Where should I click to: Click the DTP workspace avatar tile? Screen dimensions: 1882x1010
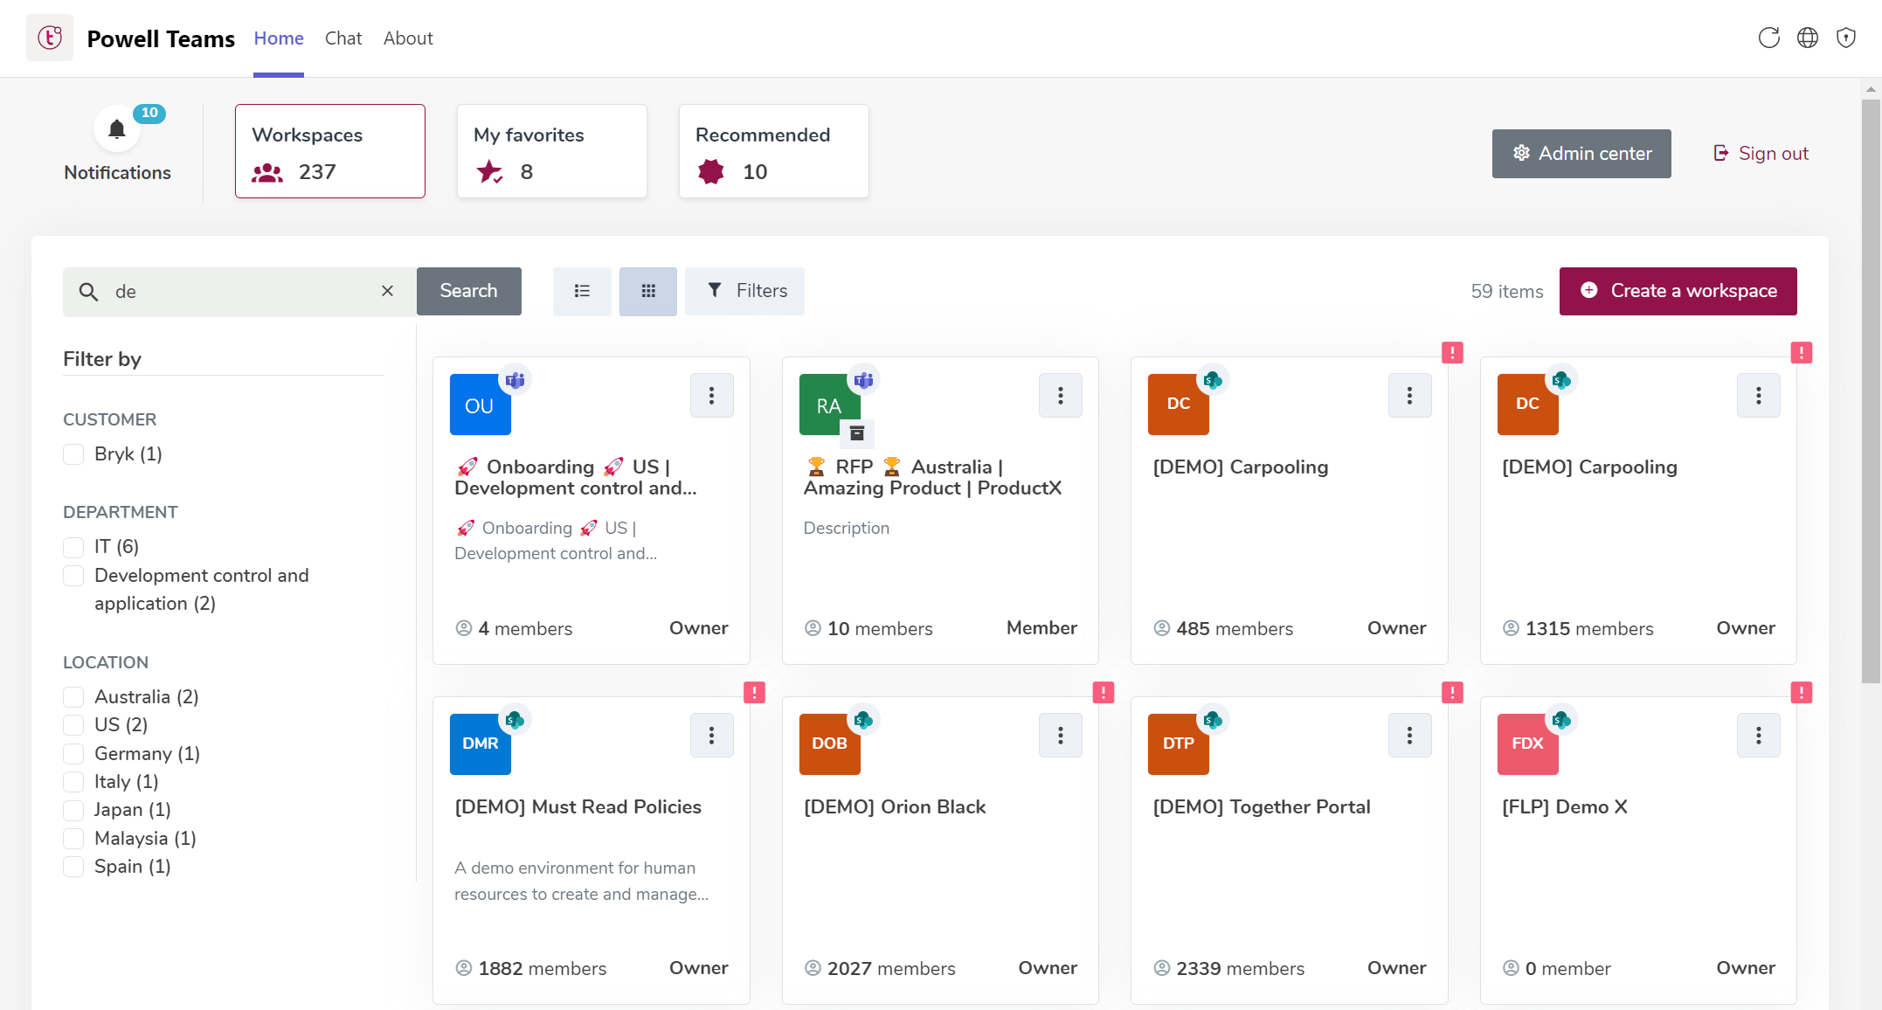(1179, 744)
